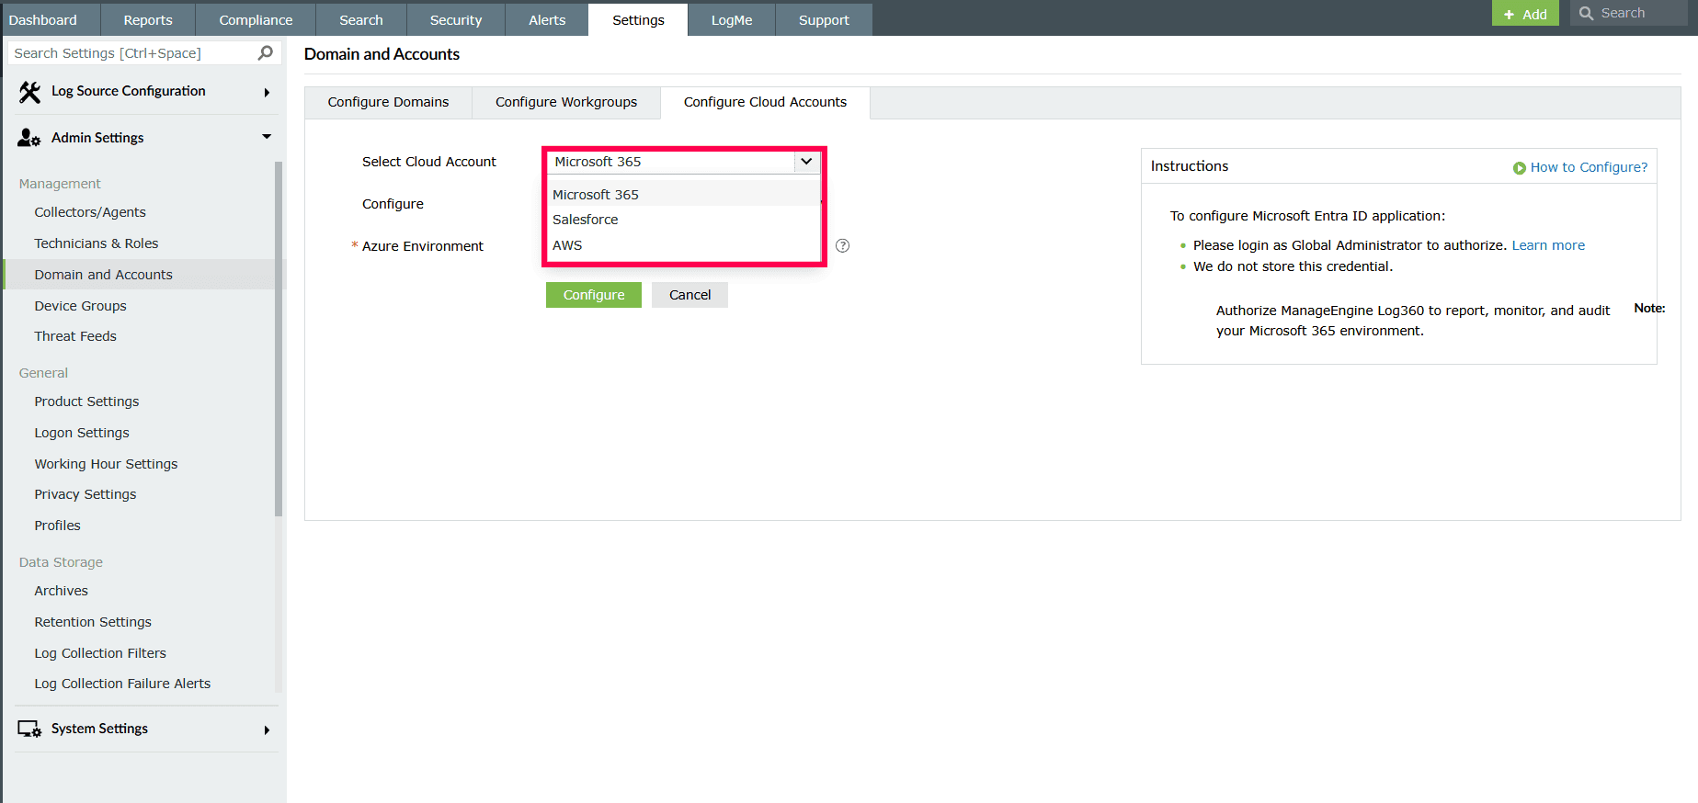Click the System Settings label
The width and height of the screenshot is (1698, 803).
99,729
